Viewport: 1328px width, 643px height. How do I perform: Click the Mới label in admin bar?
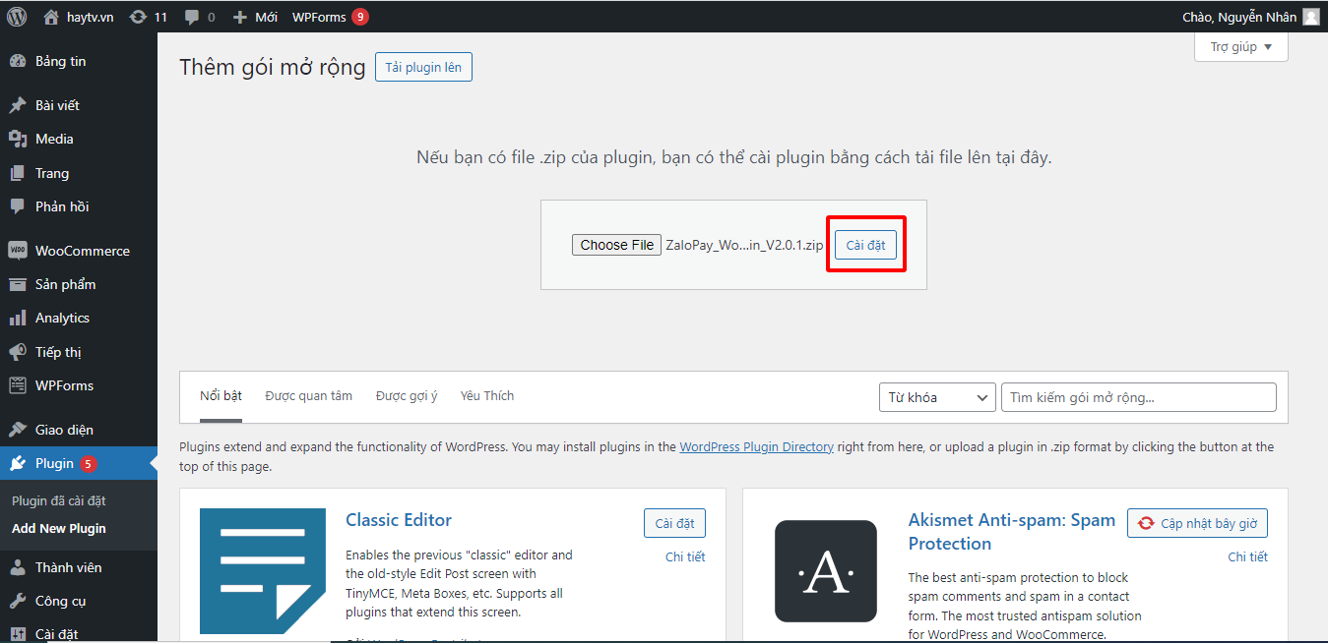[266, 18]
